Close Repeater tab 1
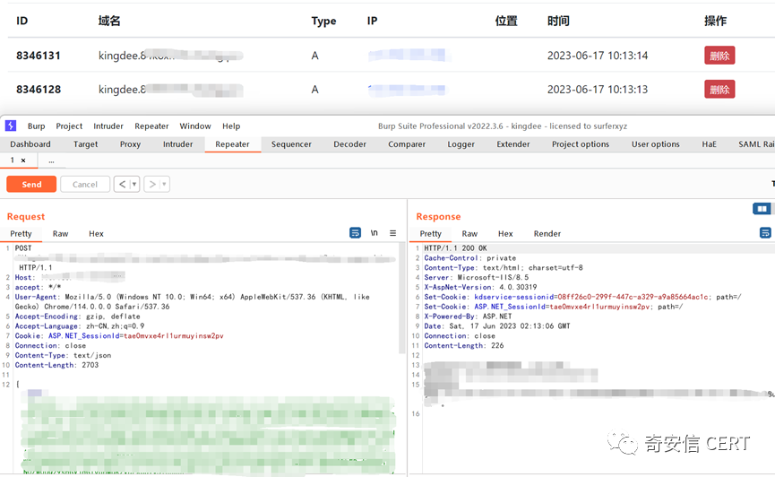The width and height of the screenshot is (775, 477). [23, 160]
